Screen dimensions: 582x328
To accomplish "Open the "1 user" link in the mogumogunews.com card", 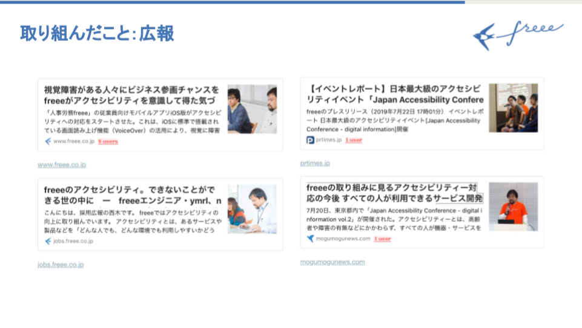I will (x=382, y=239).
